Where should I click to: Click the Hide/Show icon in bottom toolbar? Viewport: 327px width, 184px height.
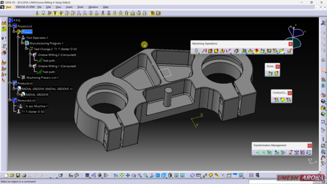point(176,175)
